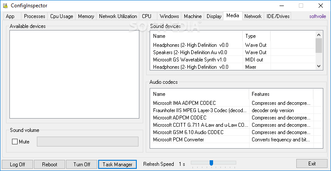Click the Log Off button
This screenshot has height=171, width=331.
click(x=17, y=164)
